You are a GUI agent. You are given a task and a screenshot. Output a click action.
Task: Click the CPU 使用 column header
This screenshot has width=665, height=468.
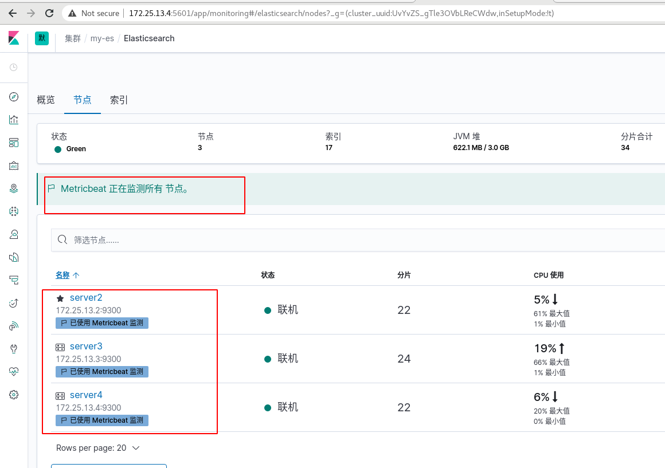(549, 275)
